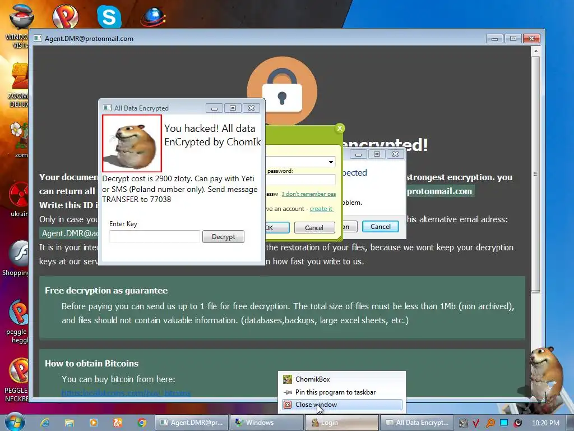
Task: Switch to All Data Encrypt... taskbar button
Action: tap(417, 423)
